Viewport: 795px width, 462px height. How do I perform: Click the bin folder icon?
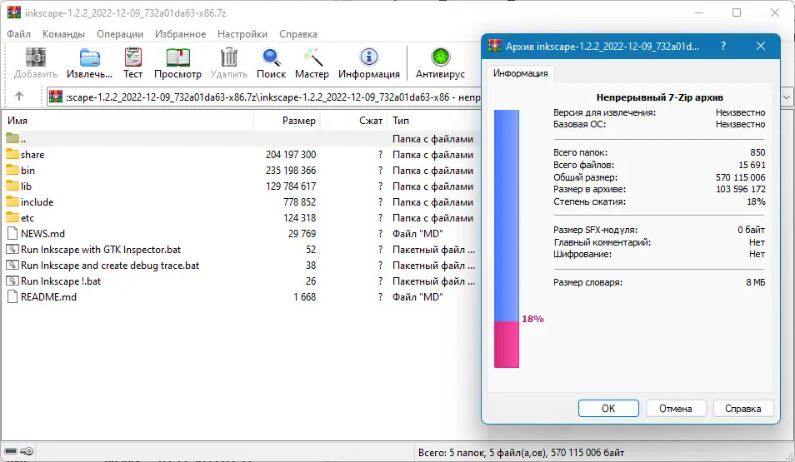click(x=12, y=170)
